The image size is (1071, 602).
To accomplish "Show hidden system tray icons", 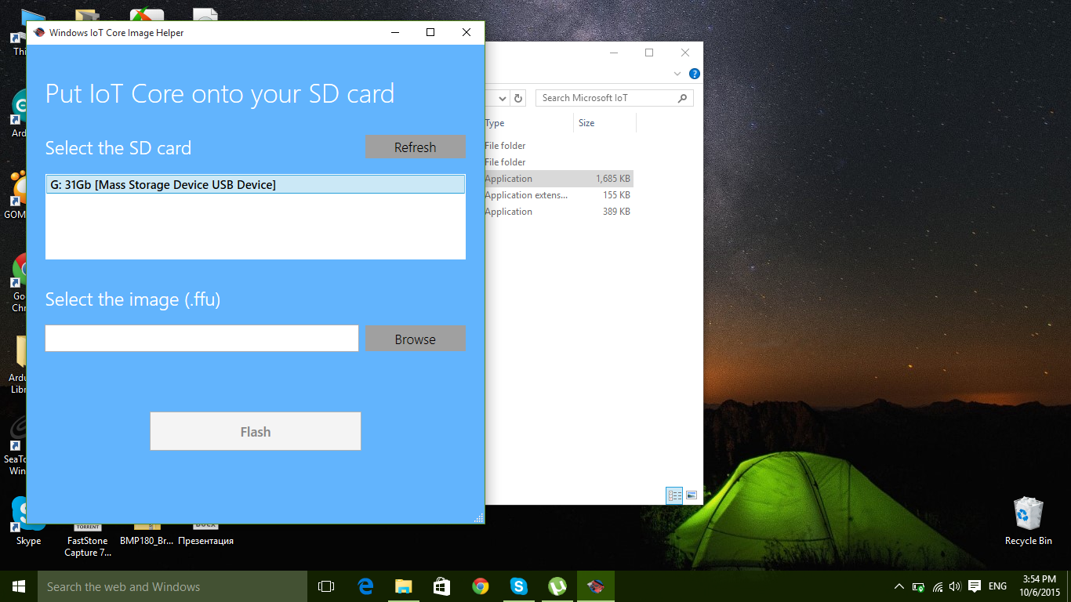I will coord(899,586).
